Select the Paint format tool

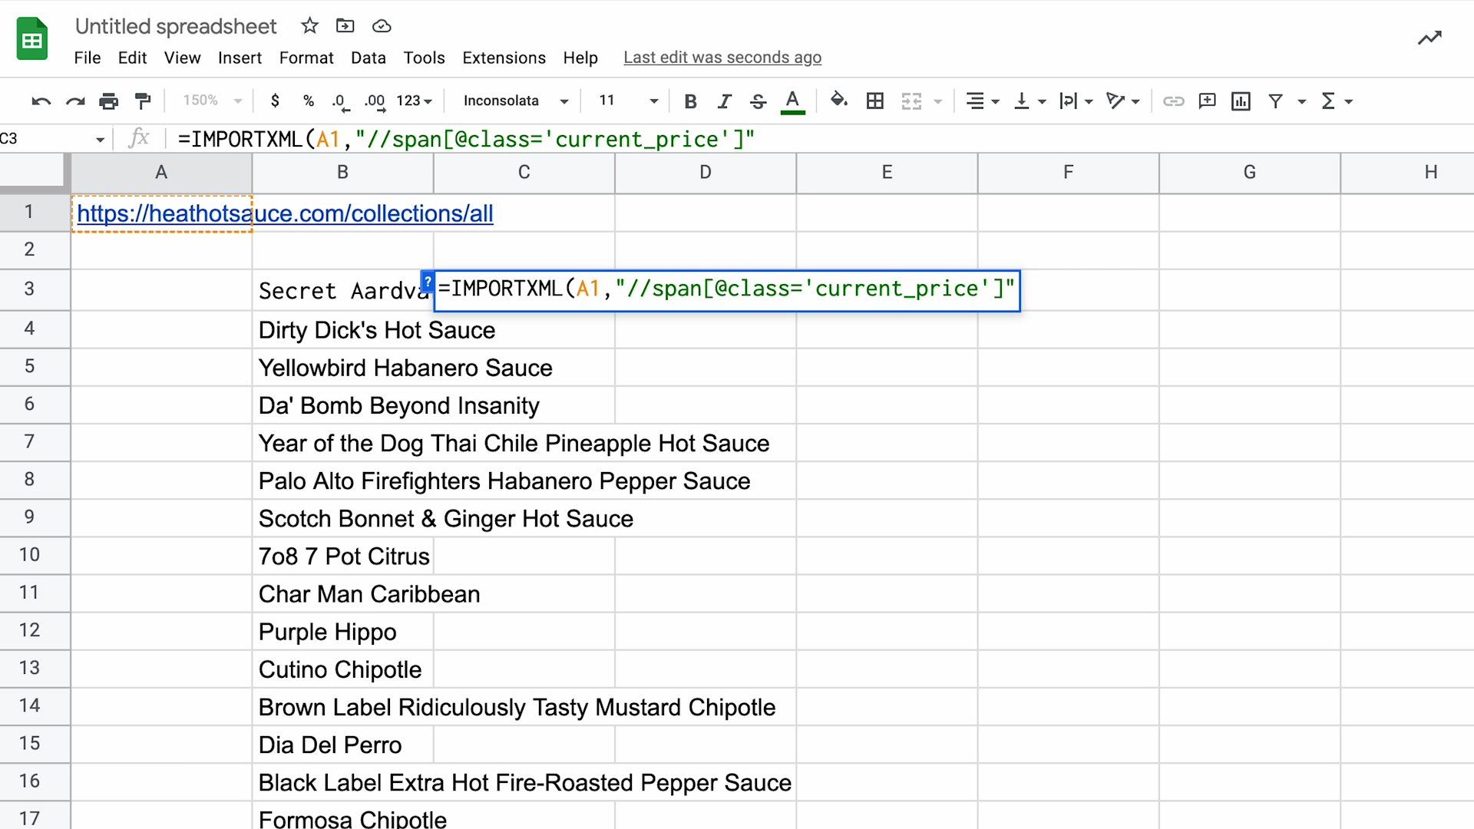pyautogui.click(x=143, y=101)
